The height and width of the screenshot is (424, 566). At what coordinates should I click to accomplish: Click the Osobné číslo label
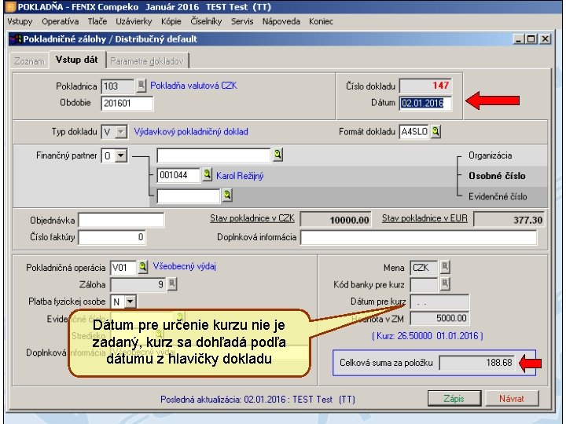pyautogui.click(x=497, y=176)
